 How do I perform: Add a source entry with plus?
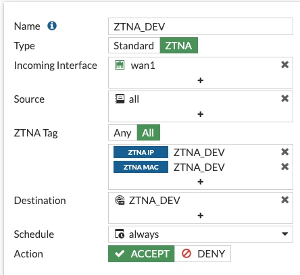(x=201, y=114)
